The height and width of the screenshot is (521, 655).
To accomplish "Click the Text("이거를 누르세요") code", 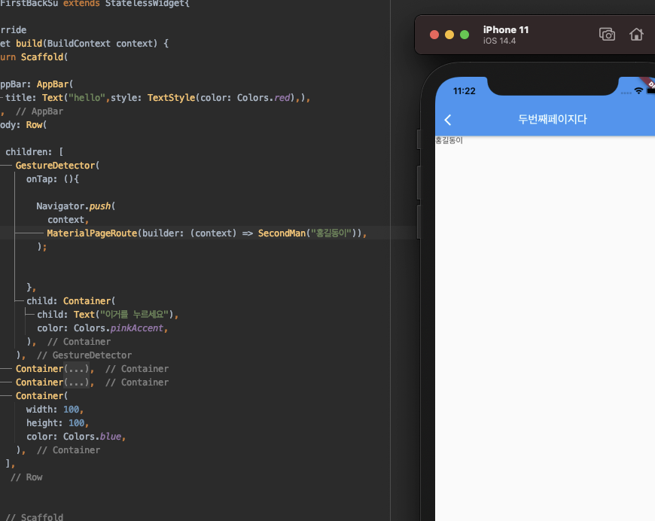I will (x=123, y=314).
